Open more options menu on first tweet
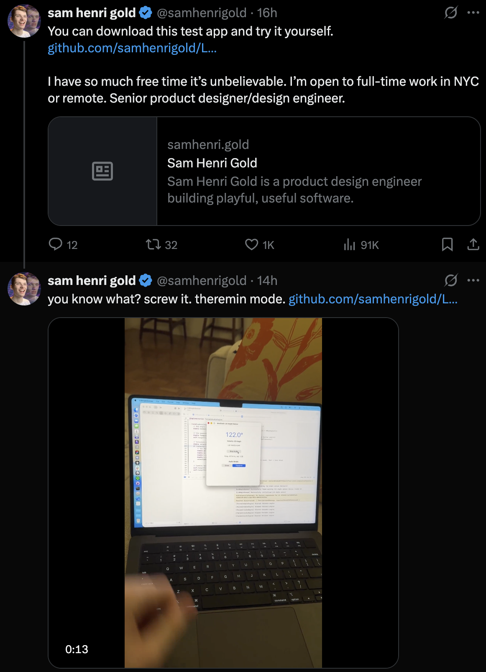Viewport: 486px width, 672px height. pyautogui.click(x=473, y=13)
